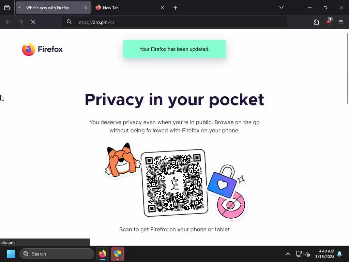
Task: Click the Firefox logo on page
Action: click(x=42, y=49)
